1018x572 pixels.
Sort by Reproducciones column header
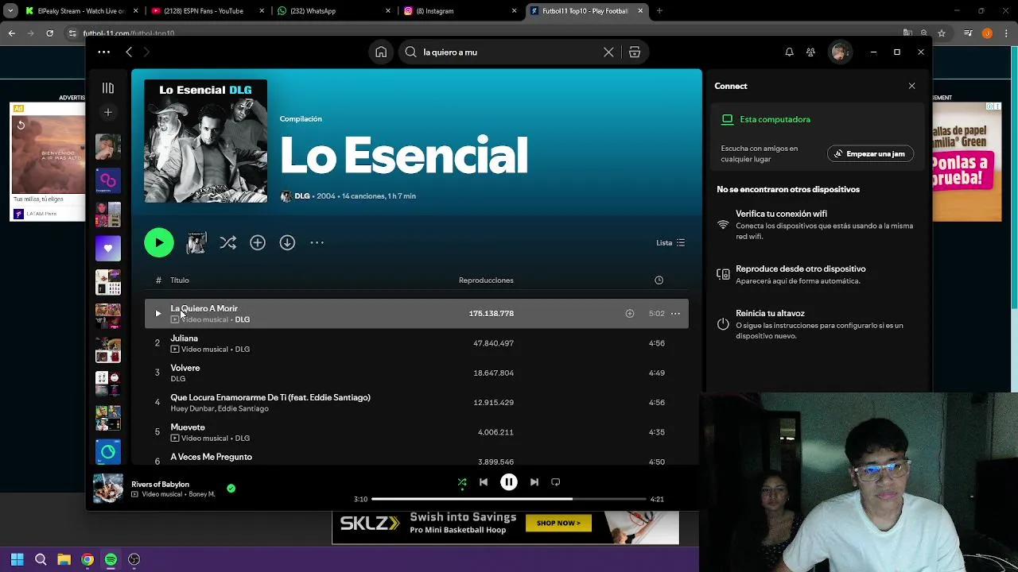tap(486, 280)
